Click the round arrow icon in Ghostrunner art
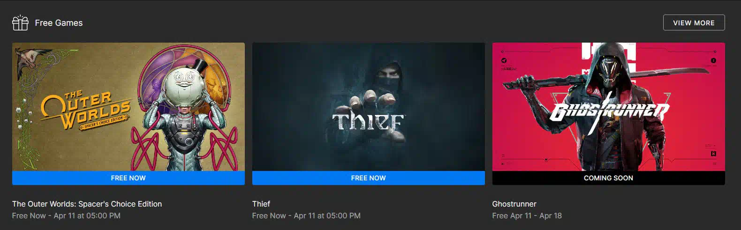Viewport: 741px width, 230px height. coord(504,60)
